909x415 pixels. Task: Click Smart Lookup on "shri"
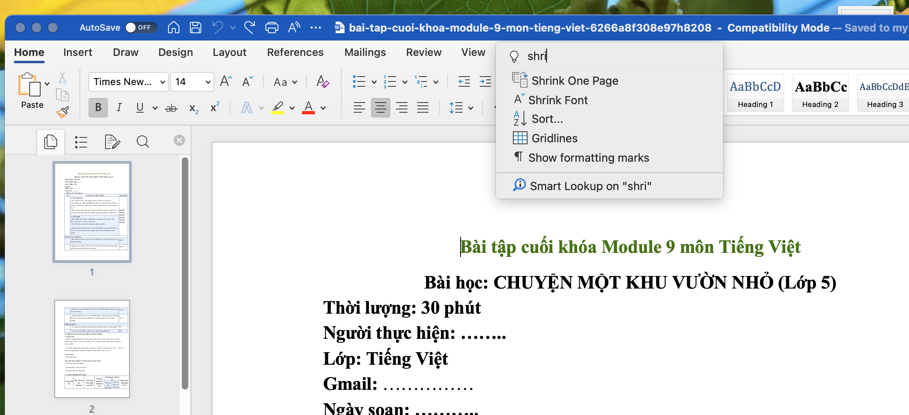point(609,186)
